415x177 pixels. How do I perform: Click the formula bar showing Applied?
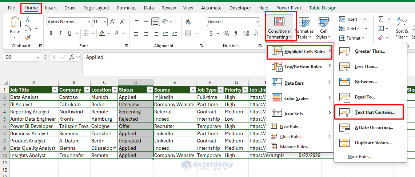coord(175,64)
